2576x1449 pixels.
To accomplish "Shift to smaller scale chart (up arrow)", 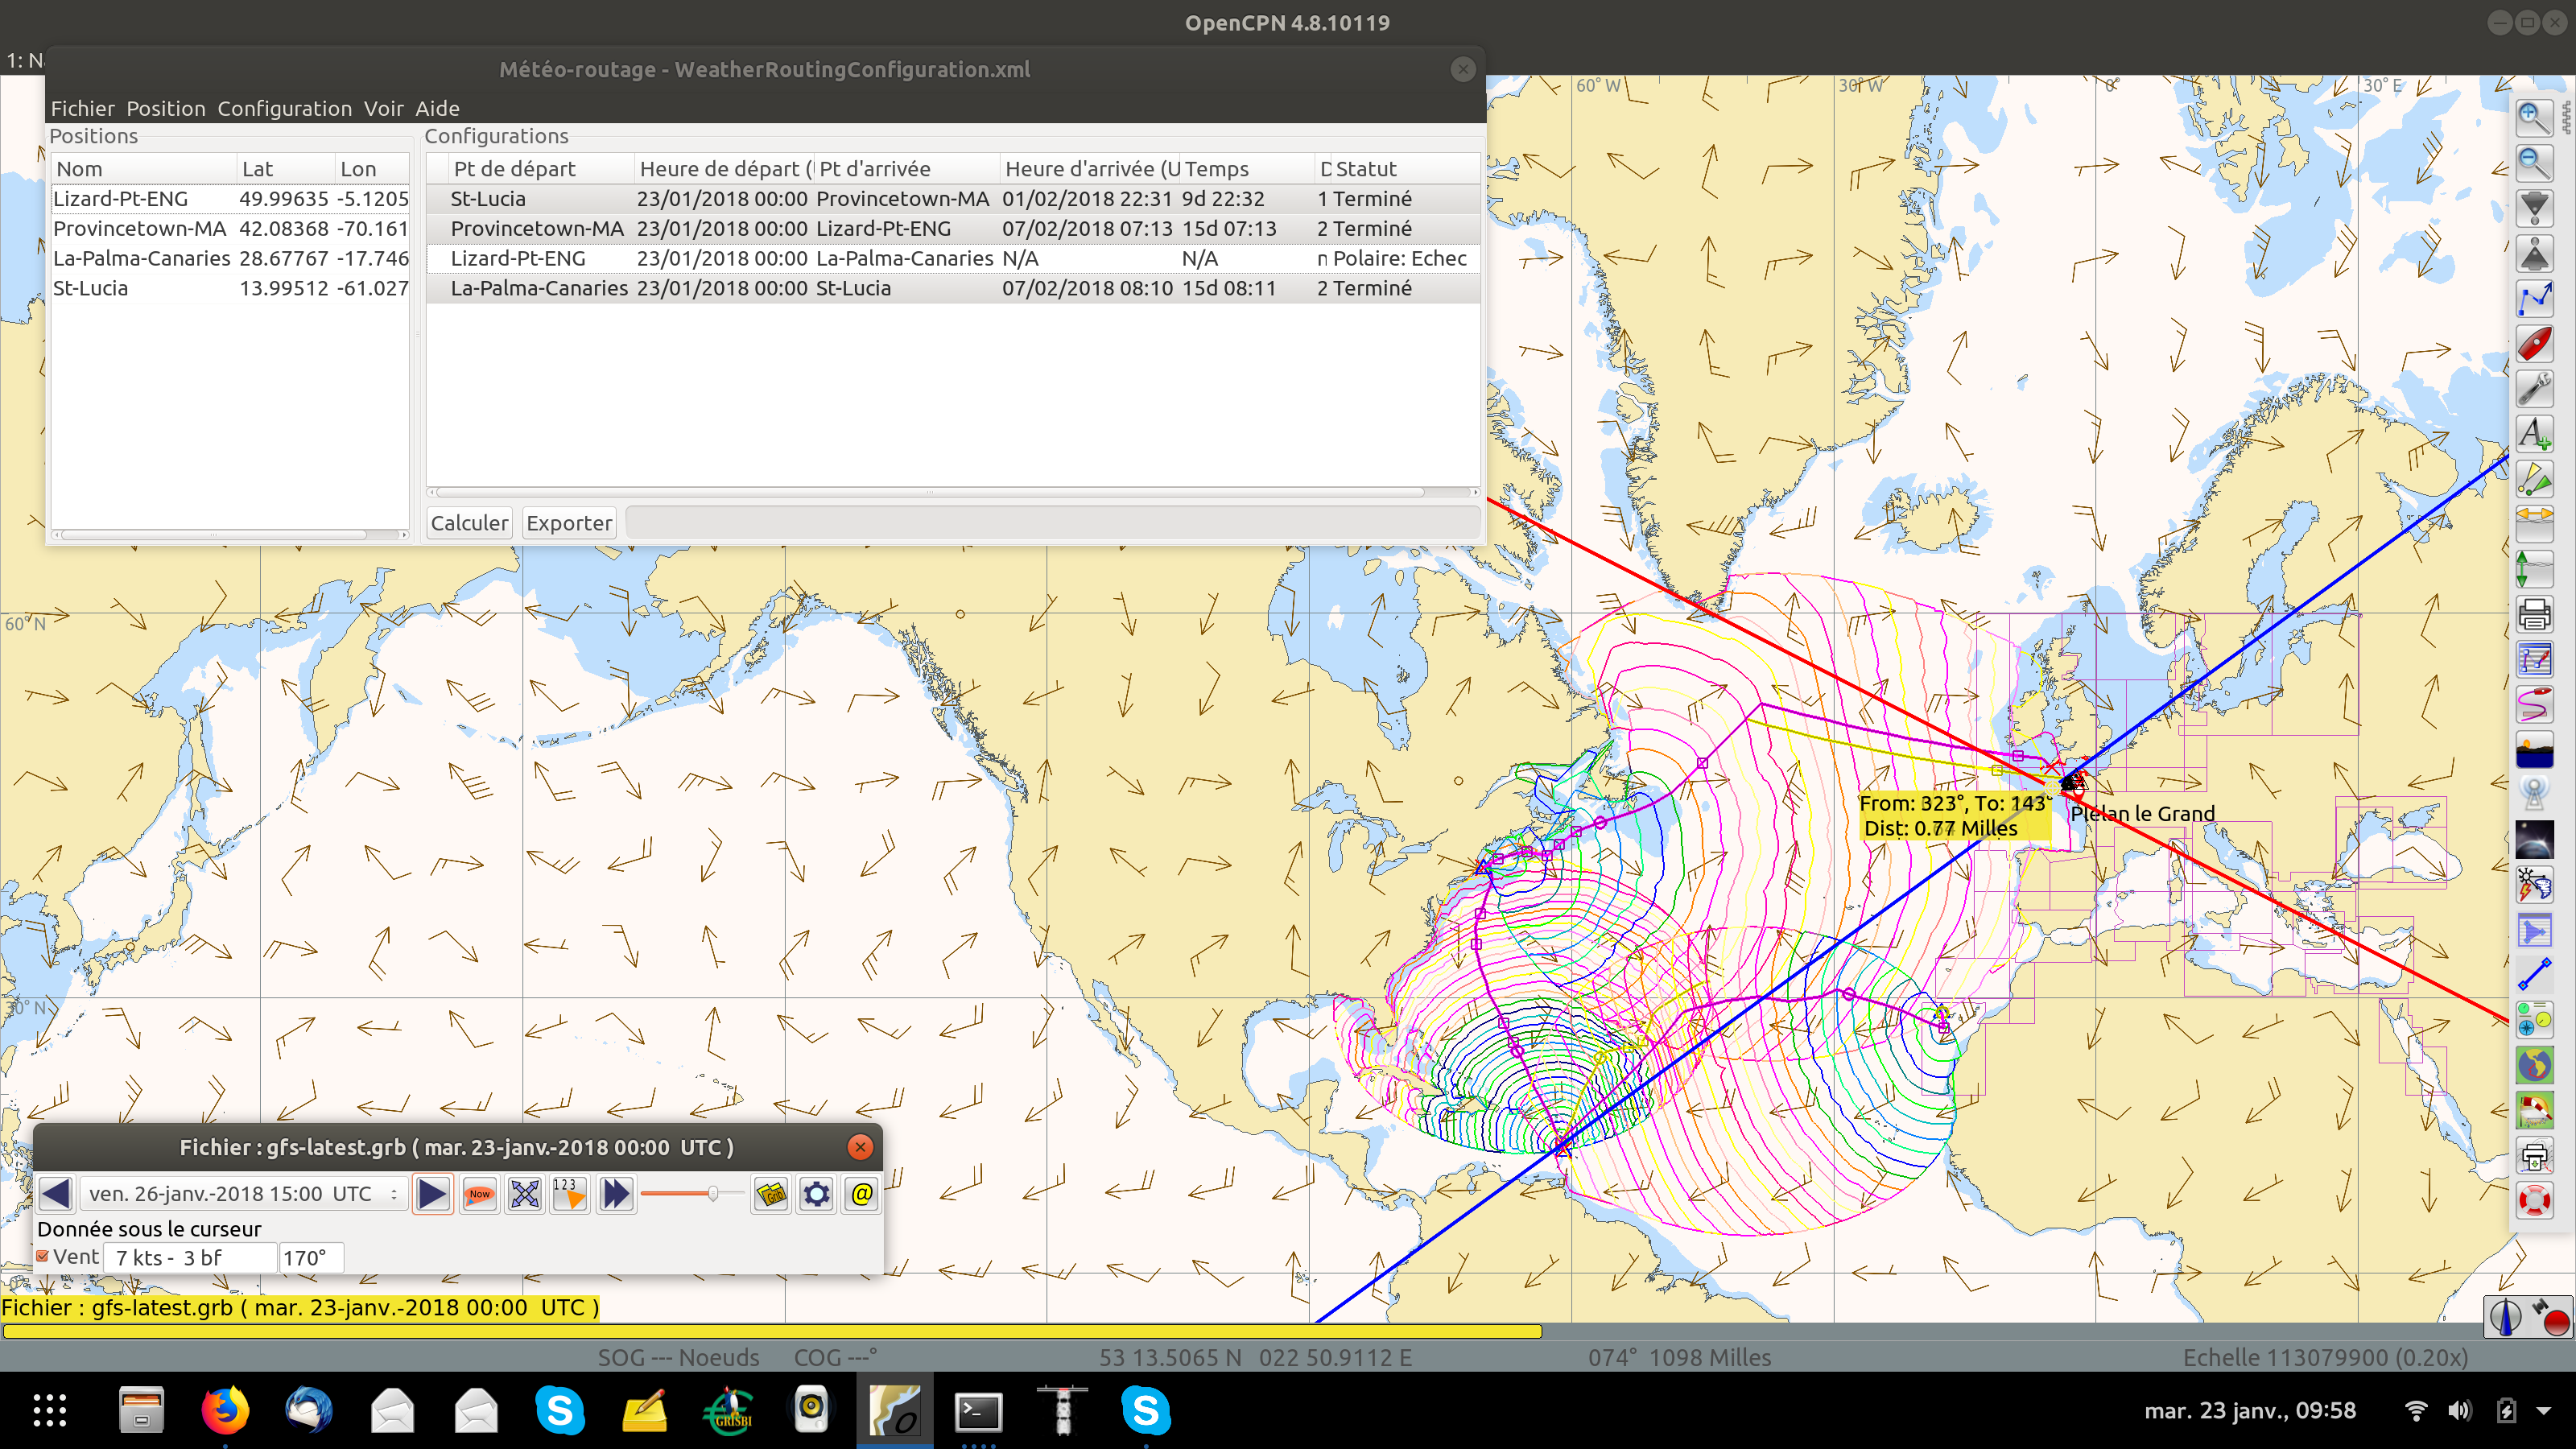I will coord(2534,253).
